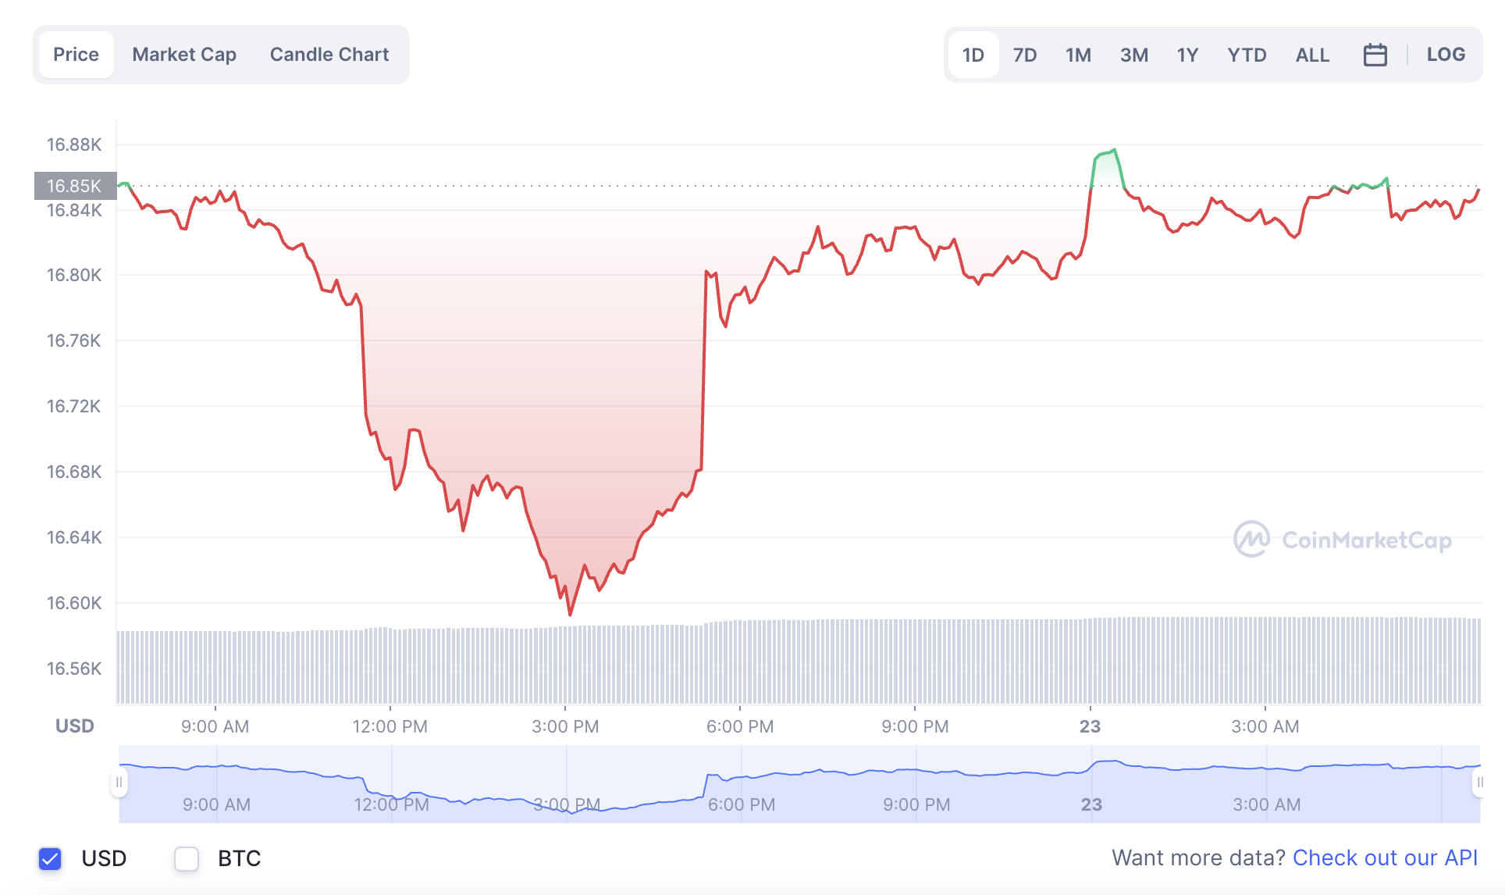Open the Candle Chart tab
The image size is (1505, 895).
tap(329, 55)
